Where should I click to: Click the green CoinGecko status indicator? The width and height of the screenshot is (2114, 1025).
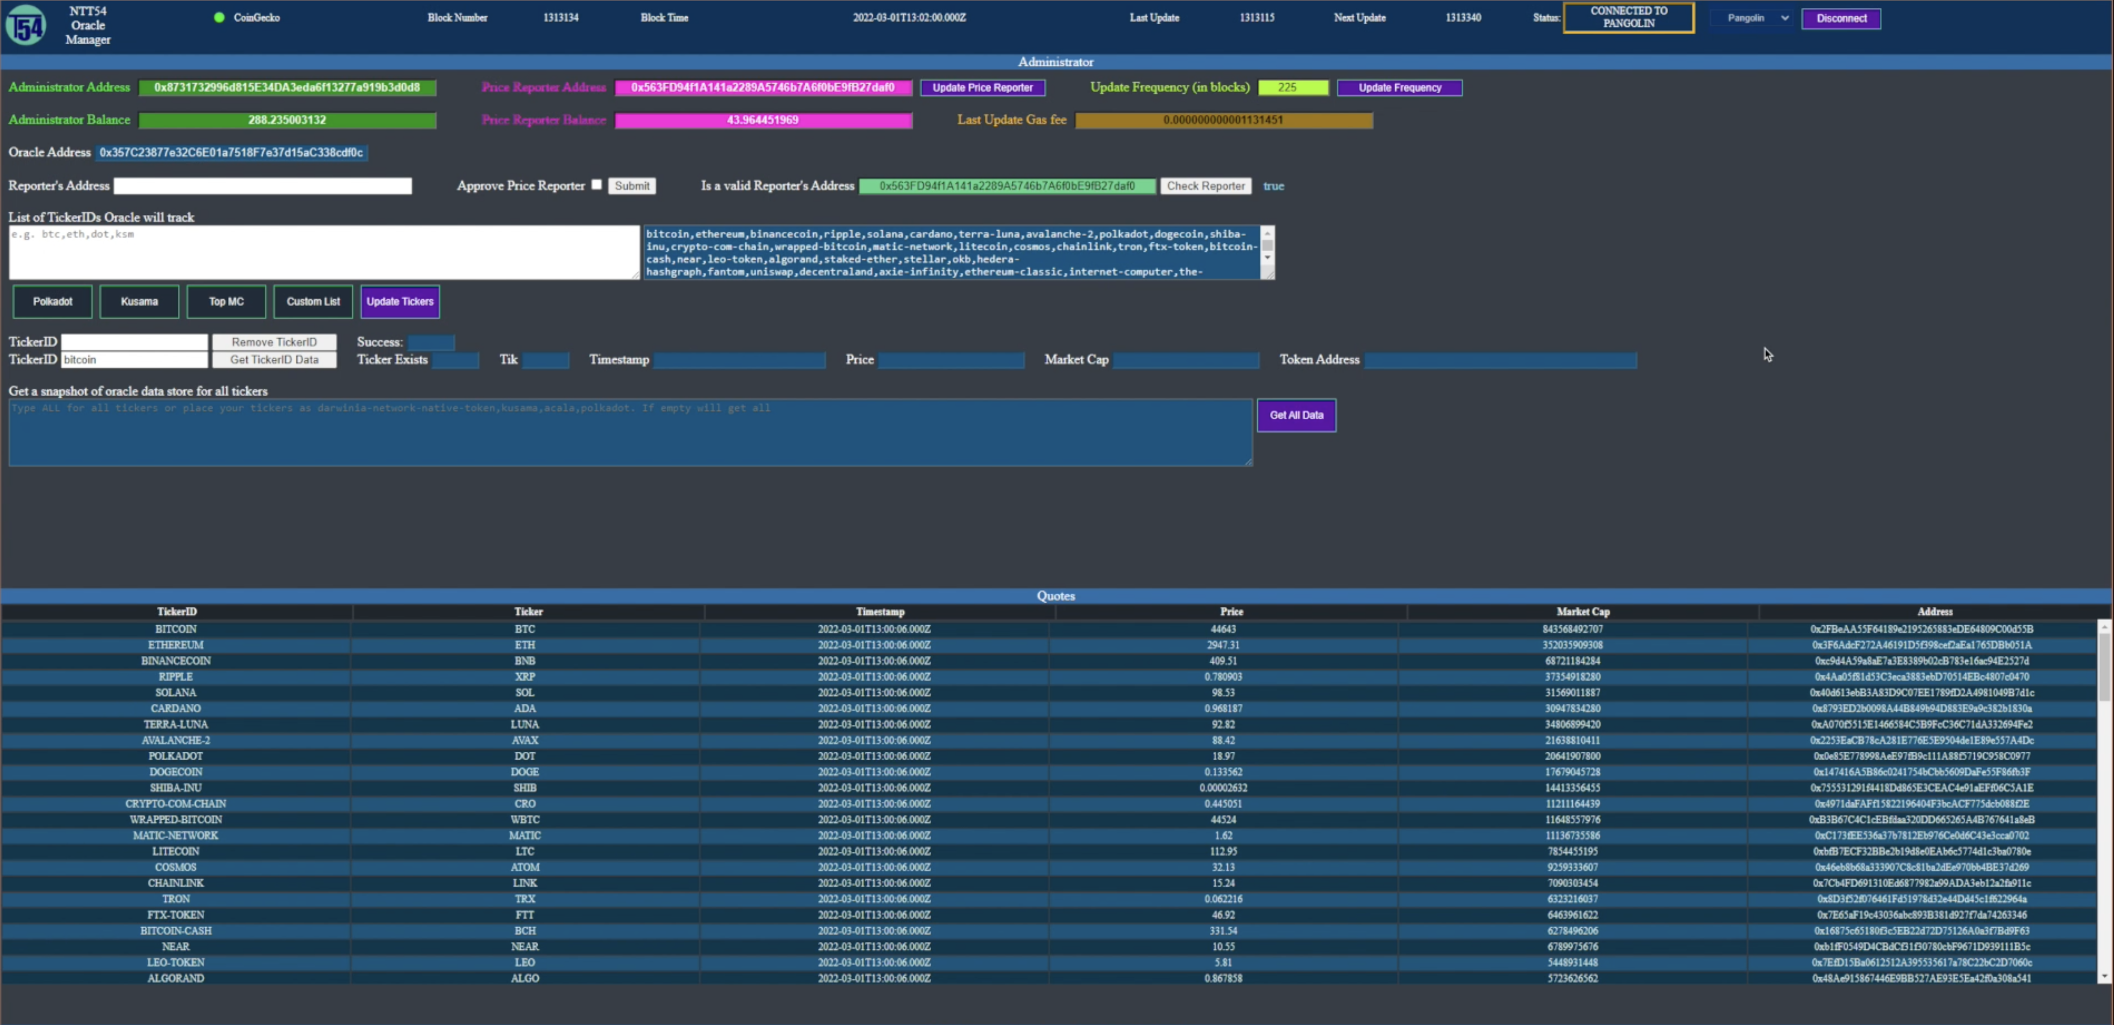pos(219,17)
